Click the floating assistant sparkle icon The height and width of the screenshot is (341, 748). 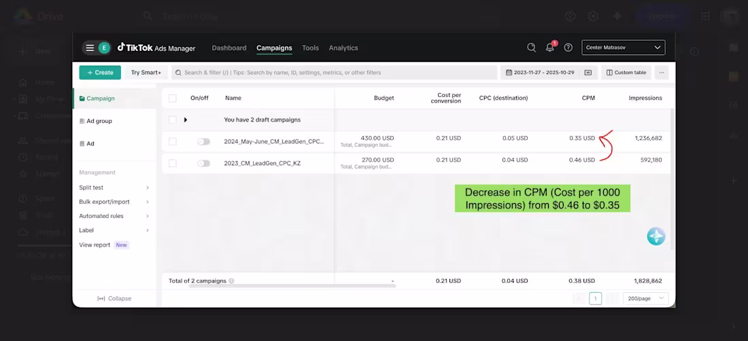656,236
